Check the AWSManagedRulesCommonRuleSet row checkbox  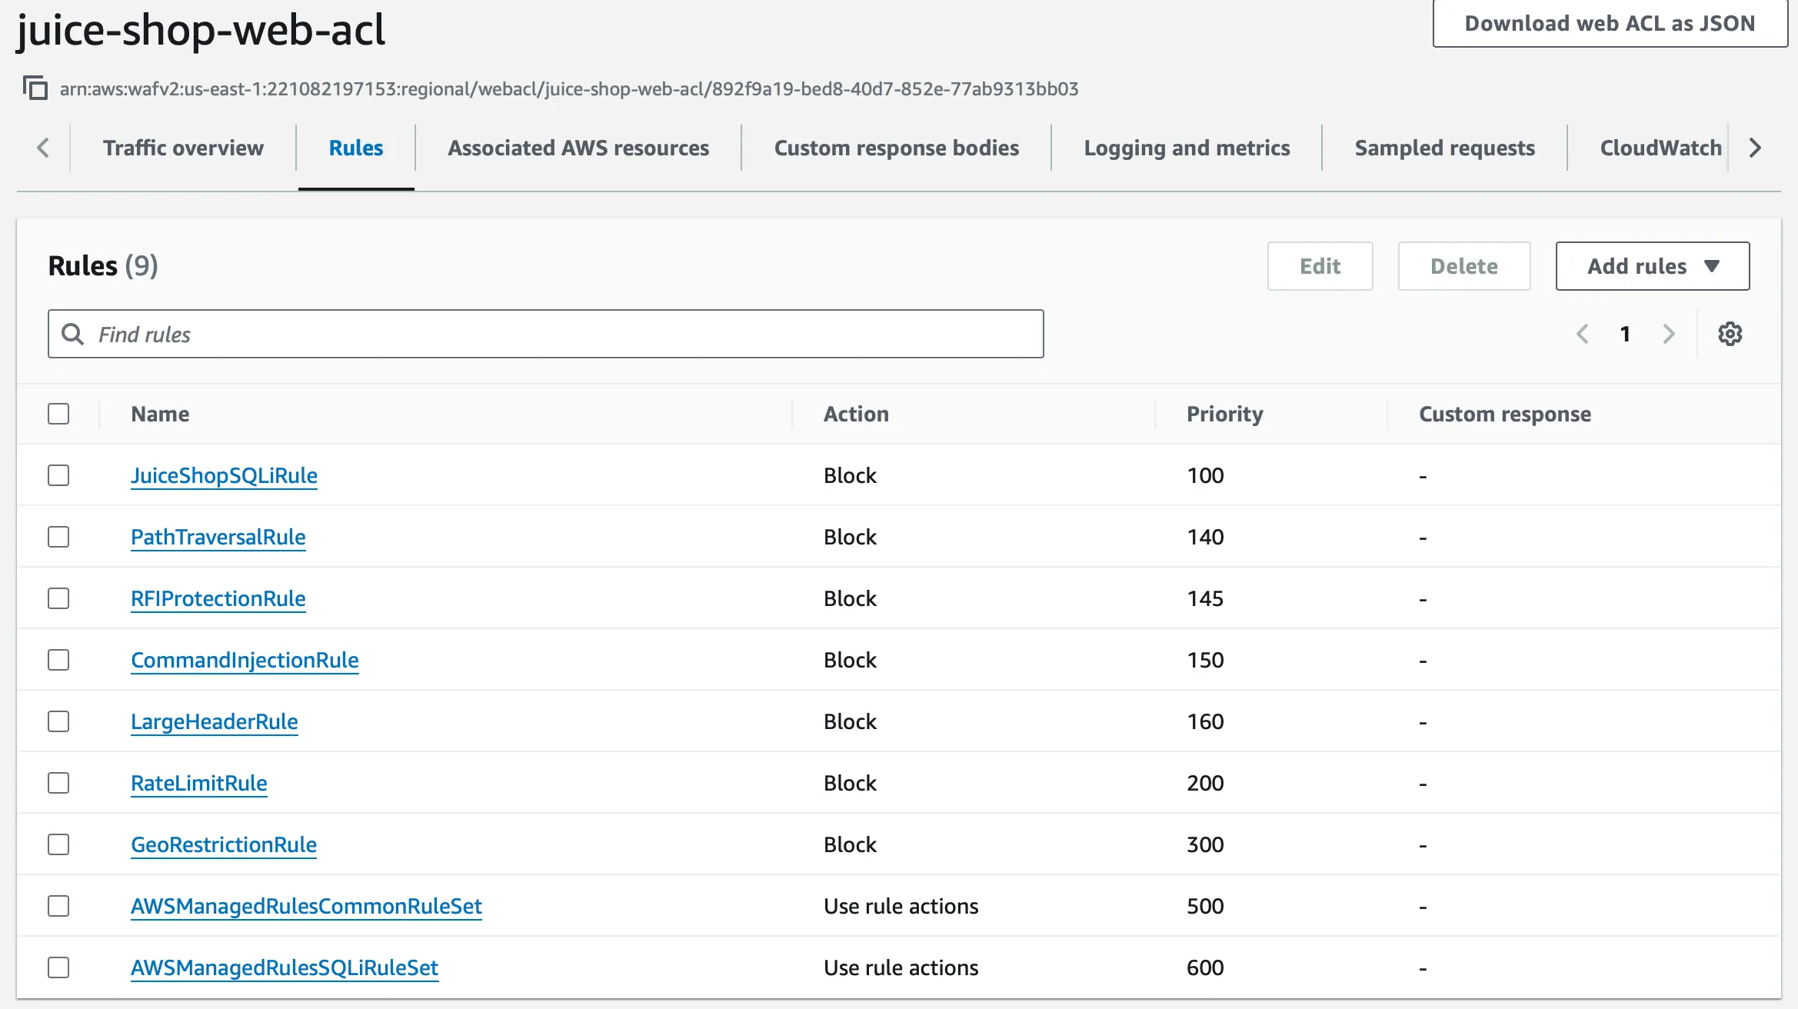tap(58, 906)
